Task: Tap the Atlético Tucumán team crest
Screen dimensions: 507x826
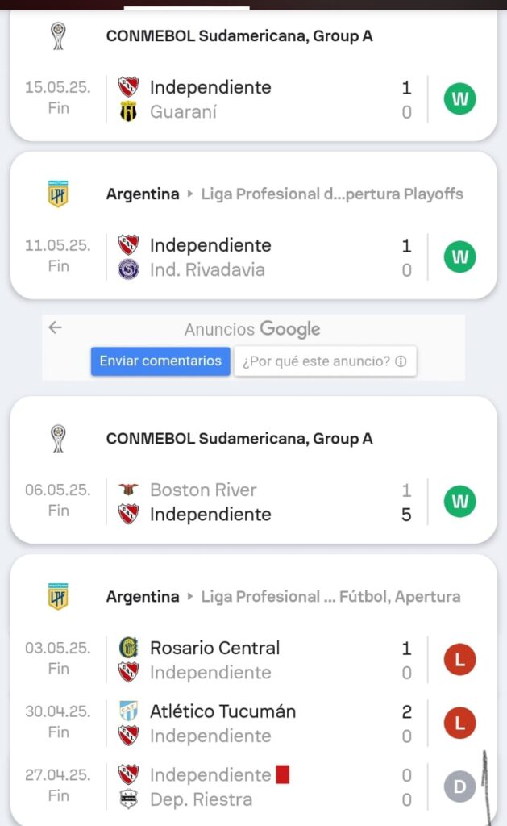Action: click(128, 711)
